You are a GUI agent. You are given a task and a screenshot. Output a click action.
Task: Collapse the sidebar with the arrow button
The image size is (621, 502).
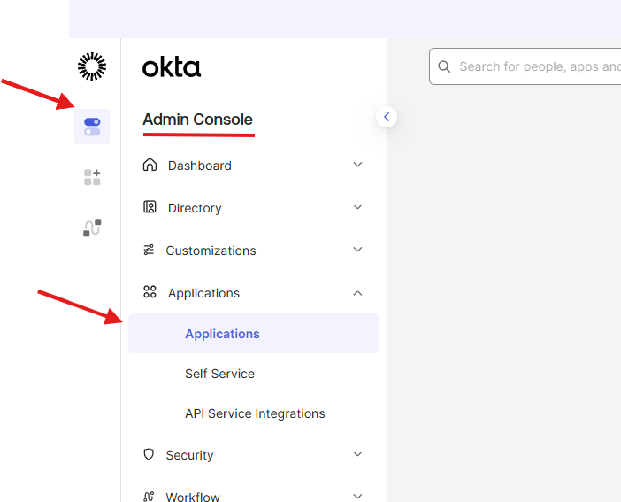point(387,117)
